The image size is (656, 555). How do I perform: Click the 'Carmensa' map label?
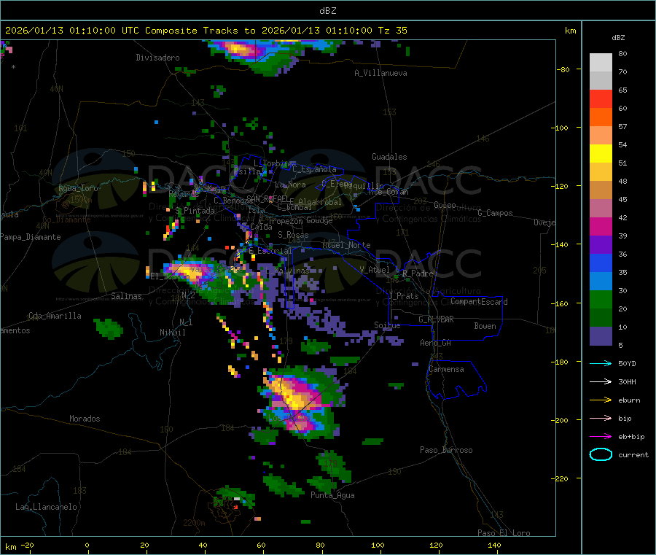click(x=446, y=369)
